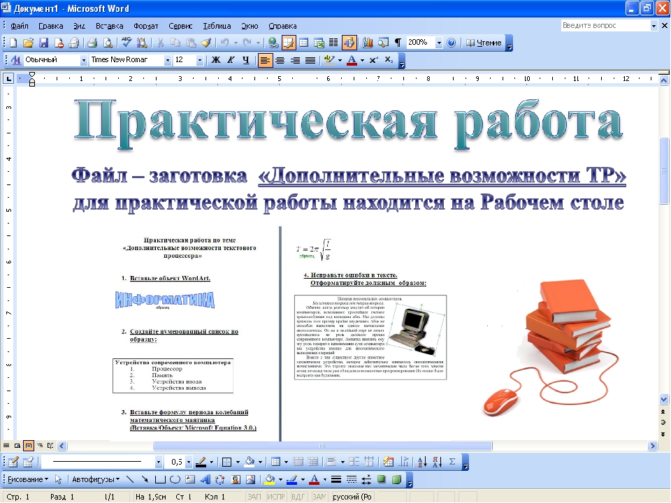Insert a Text Box from drawing toolbar
671x503 pixels.
coord(190,479)
